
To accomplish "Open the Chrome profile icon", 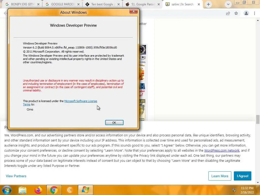I will click(x=246, y=13).
